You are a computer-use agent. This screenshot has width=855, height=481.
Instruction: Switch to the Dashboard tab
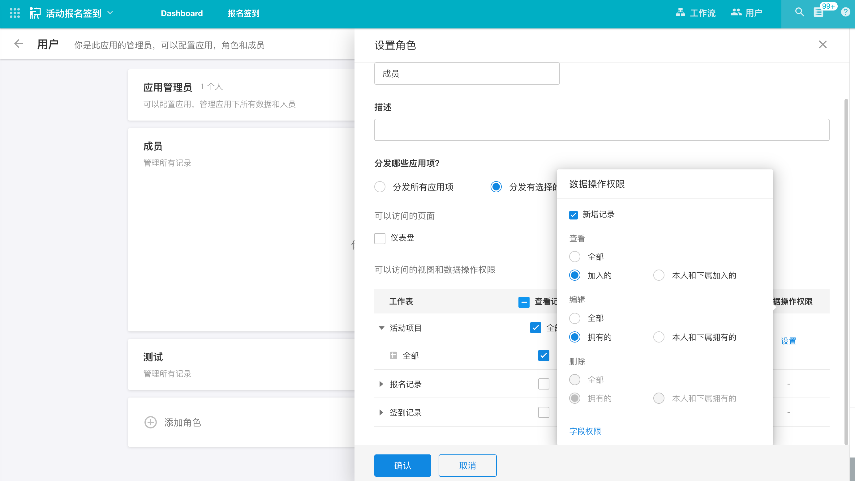[x=182, y=13]
